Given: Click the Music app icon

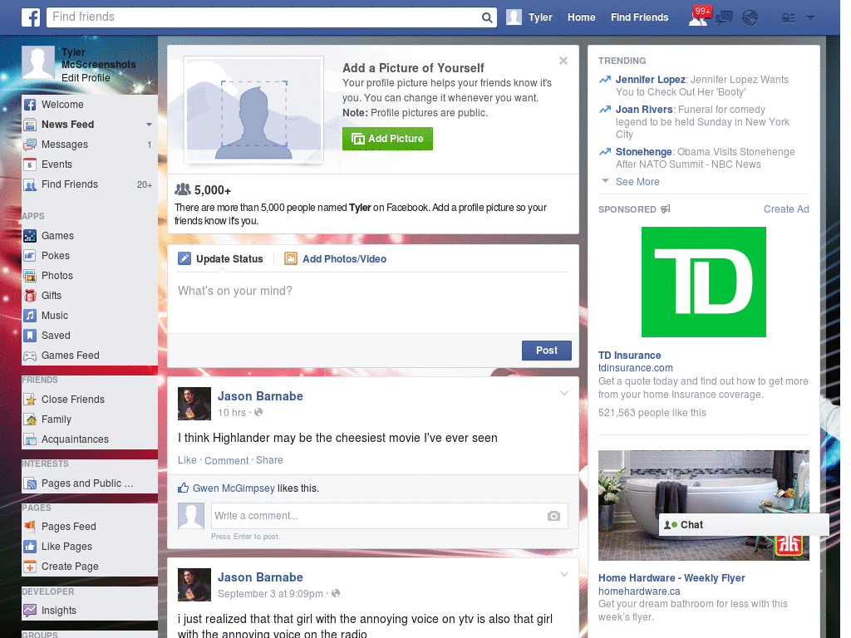Looking at the screenshot, I should pos(30,316).
